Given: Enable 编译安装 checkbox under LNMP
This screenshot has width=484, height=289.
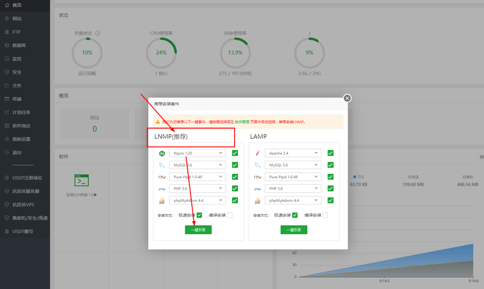Looking at the screenshot, I should [229, 215].
